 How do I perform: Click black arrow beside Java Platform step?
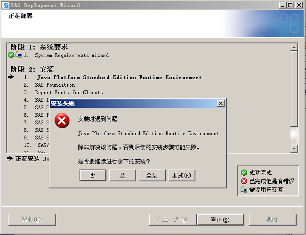(x=11, y=77)
